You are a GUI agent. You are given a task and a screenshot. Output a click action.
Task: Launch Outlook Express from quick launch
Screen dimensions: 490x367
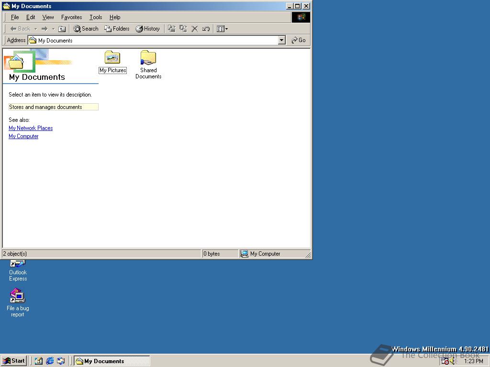tap(61, 361)
